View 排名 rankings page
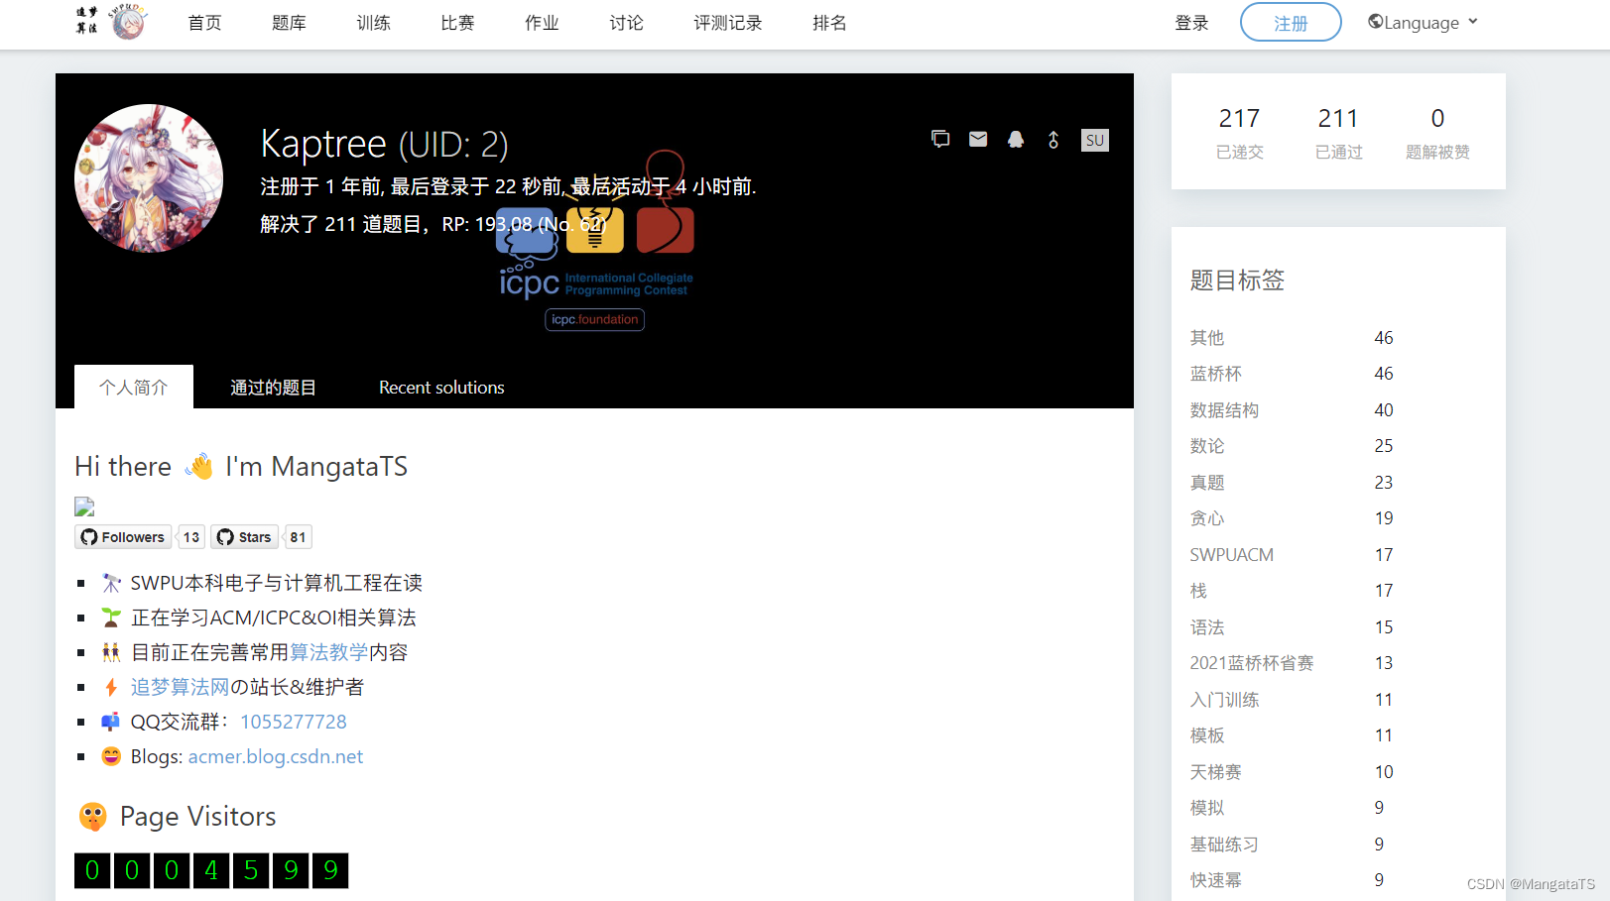Image resolution: width=1610 pixels, height=901 pixels. 829,23
